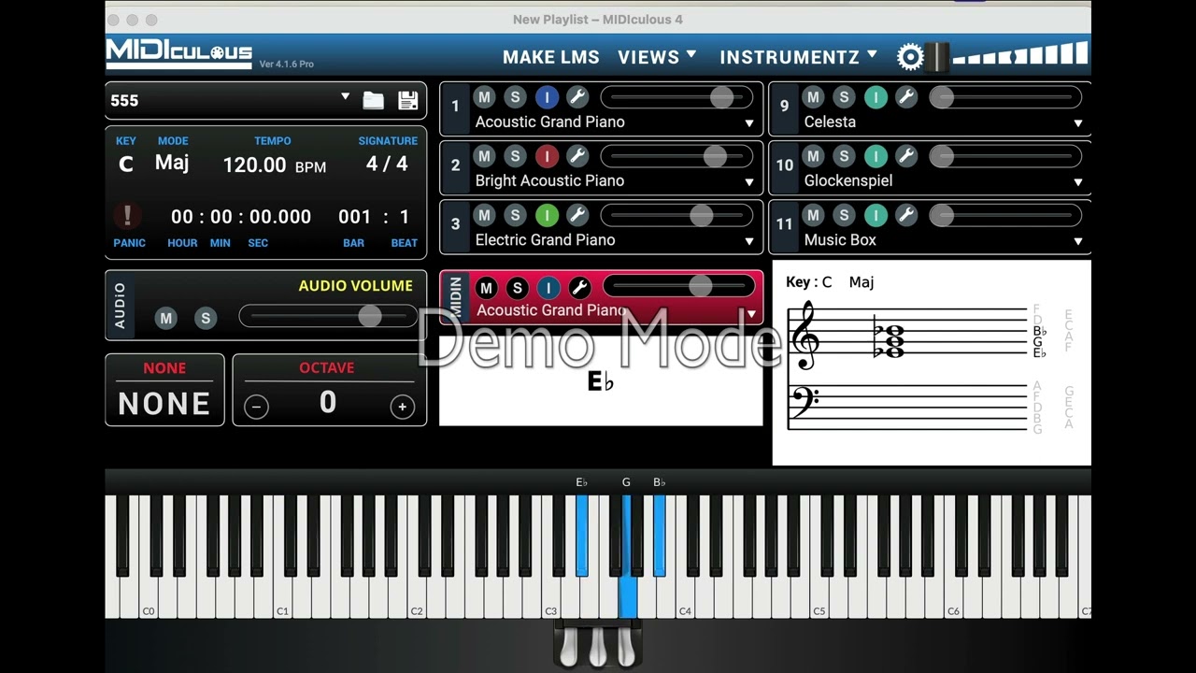Click the MIDIculous logo
The image size is (1196, 673).
pos(178,52)
